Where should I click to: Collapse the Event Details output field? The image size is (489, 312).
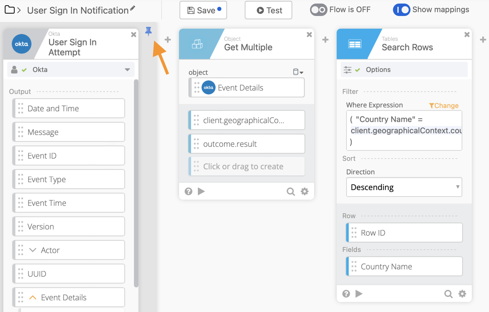(33, 297)
